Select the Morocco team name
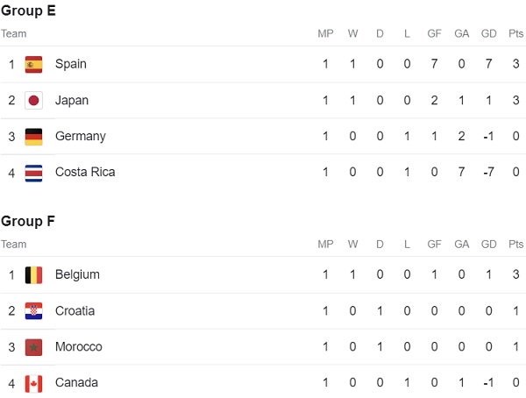 tap(79, 346)
